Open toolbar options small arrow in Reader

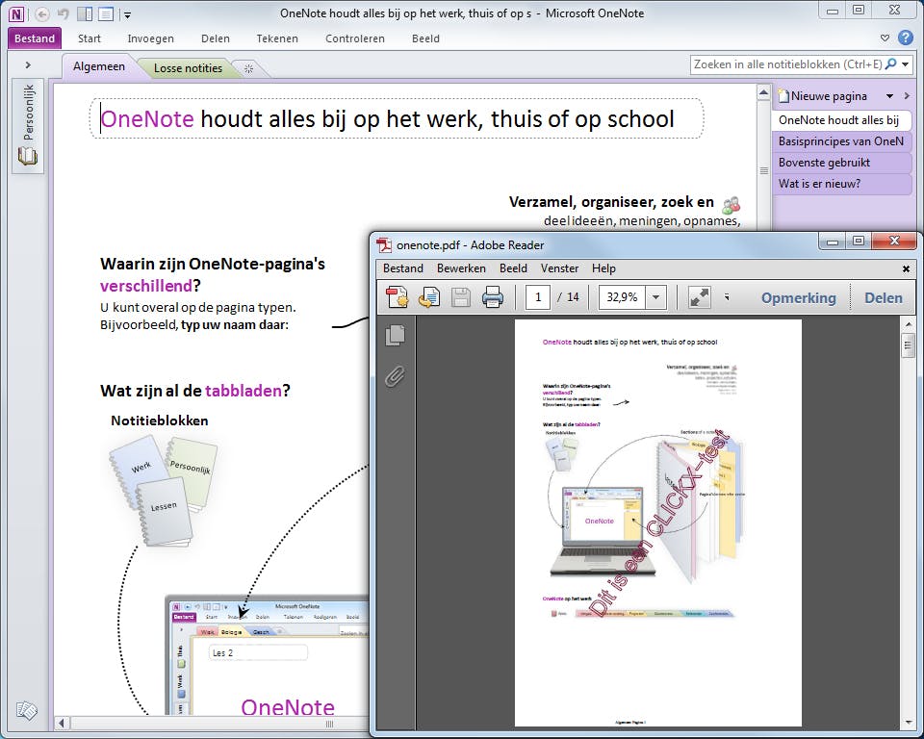[x=728, y=297]
